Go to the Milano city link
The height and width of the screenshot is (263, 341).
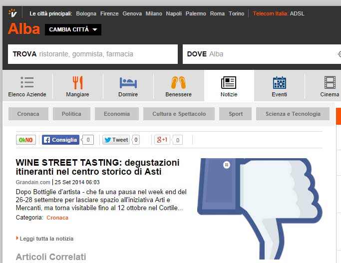[154, 13]
